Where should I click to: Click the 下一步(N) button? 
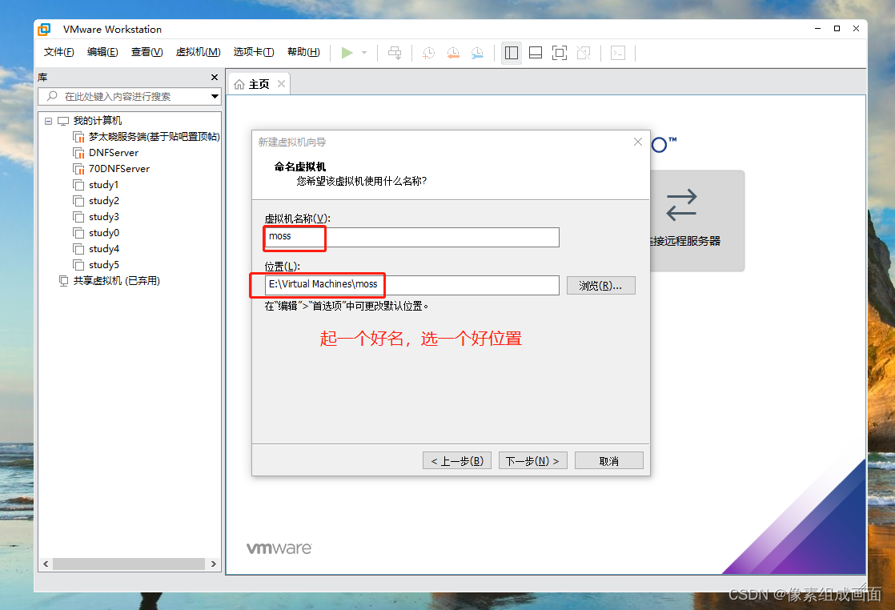coord(532,460)
